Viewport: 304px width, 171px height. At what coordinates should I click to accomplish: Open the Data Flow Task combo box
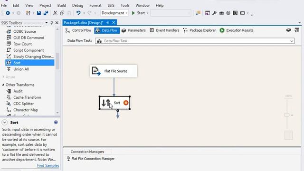pos(195,41)
